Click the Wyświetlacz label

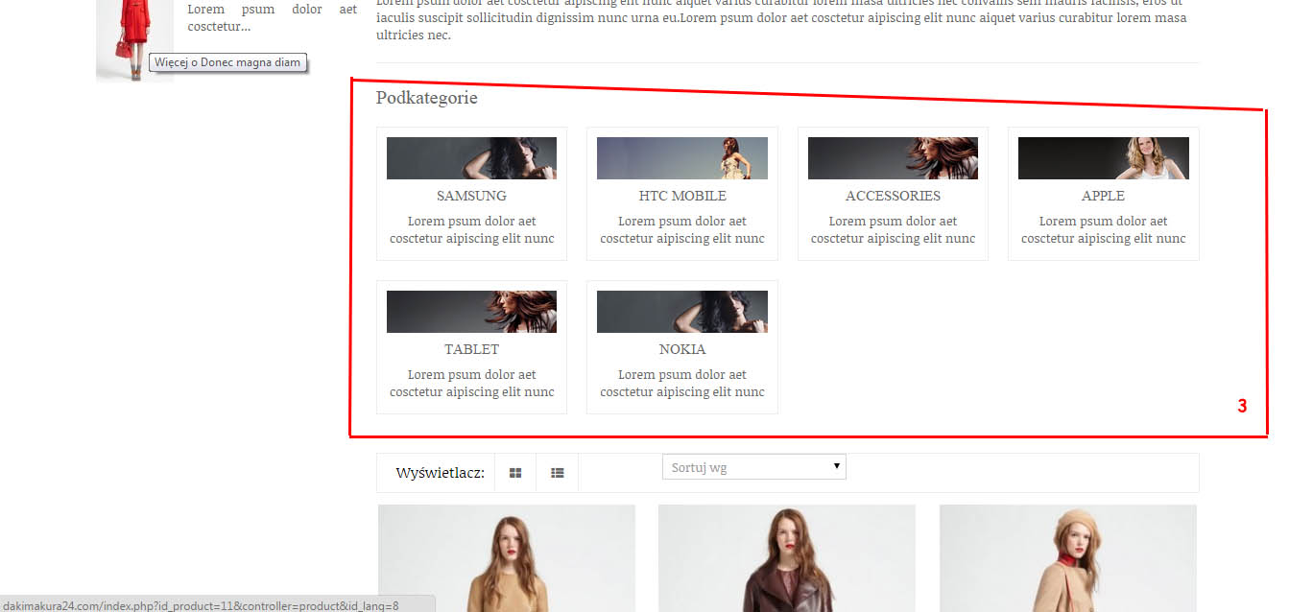click(x=440, y=473)
